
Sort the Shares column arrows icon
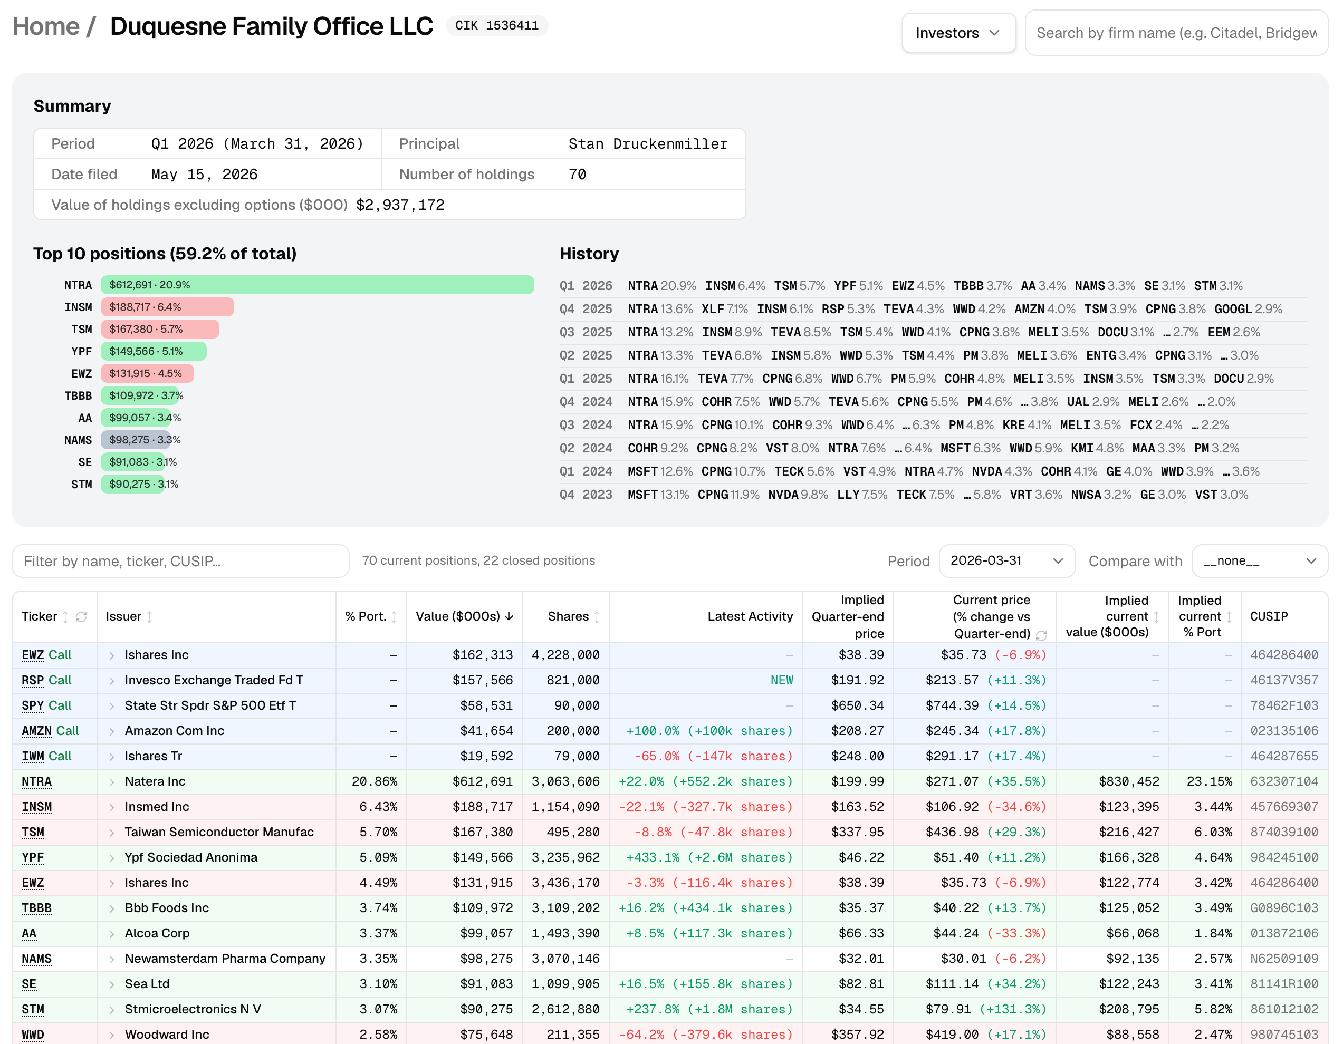pyautogui.click(x=597, y=617)
